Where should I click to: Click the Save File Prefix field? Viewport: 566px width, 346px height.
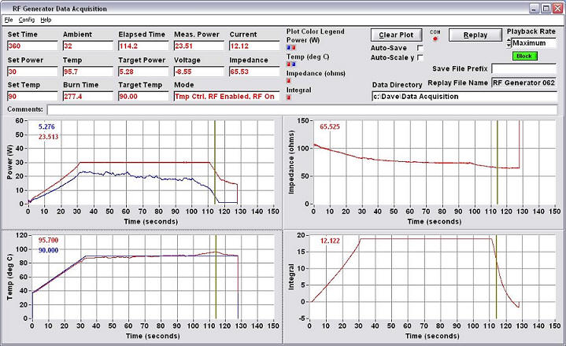[523, 68]
